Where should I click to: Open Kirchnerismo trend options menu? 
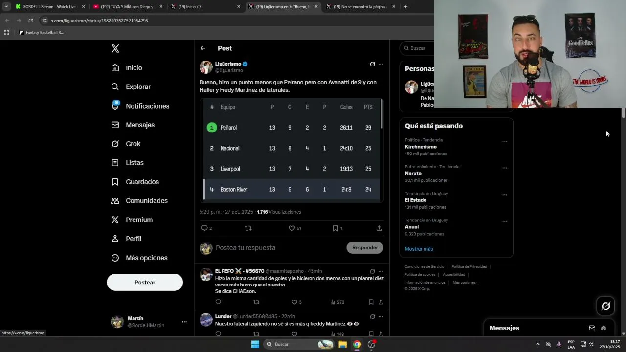[x=505, y=141]
